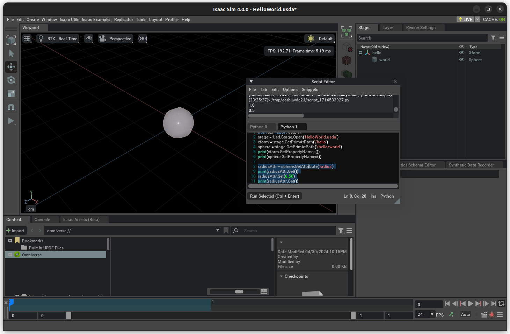Image resolution: width=510 pixels, height=334 pixels.
Task: Switch to the Python 0 tab
Action: coord(258,127)
